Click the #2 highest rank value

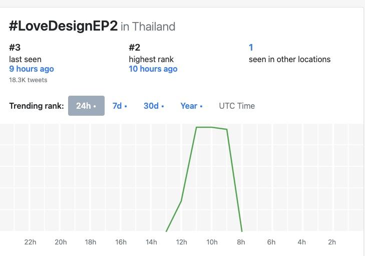pyautogui.click(x=135, y=48)
